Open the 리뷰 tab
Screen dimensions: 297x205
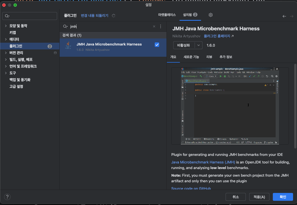(209, 57)
